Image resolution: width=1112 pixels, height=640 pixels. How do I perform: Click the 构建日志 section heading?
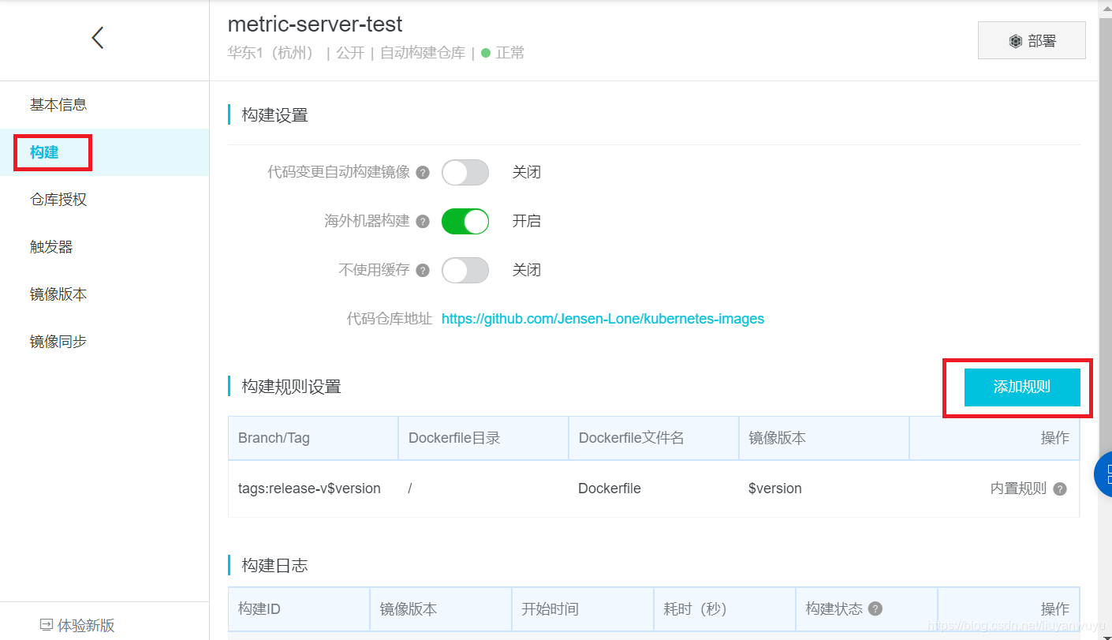(274, 565)
